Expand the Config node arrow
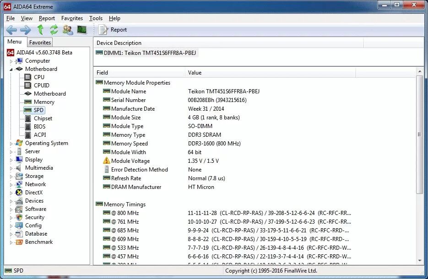Image resolution: width=428 pixels, height=279 pixels. (x=11, y=226)
